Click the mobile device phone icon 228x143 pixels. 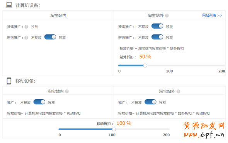(9, 81)
